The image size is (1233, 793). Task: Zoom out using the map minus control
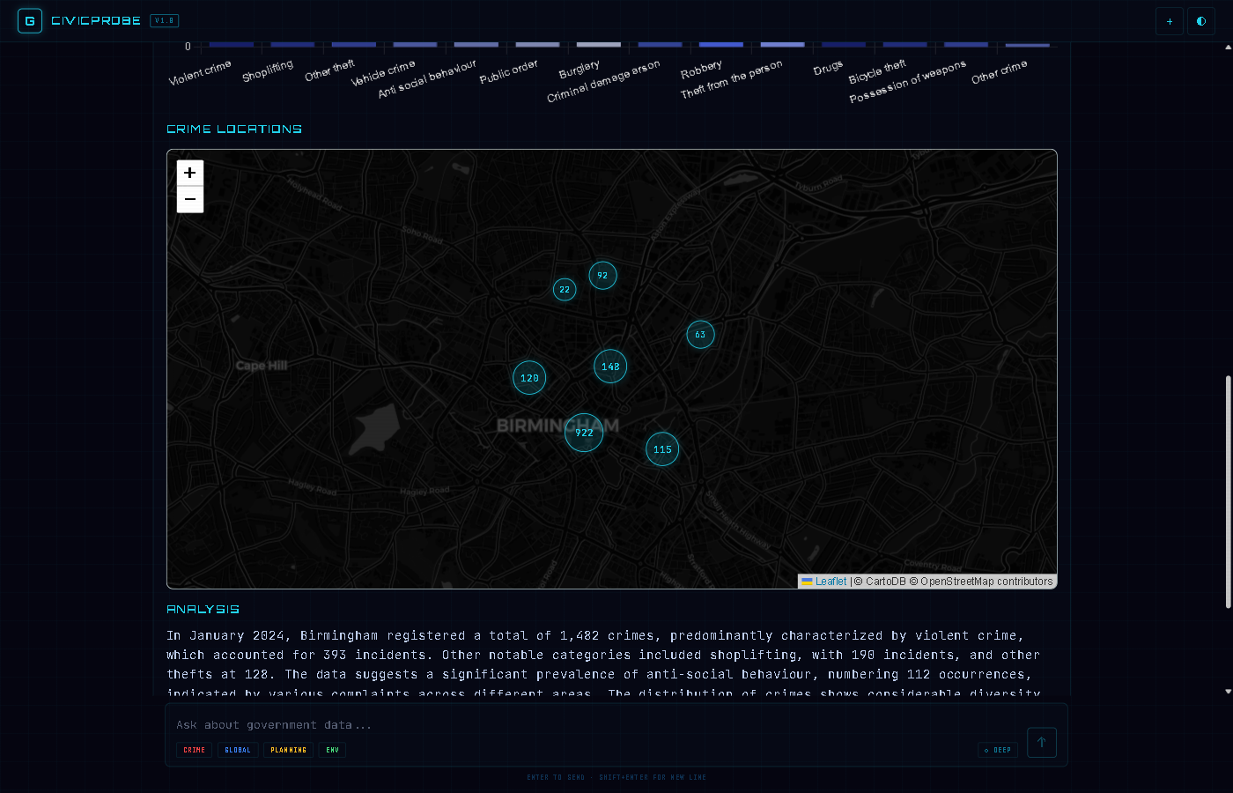click(189, 199)
